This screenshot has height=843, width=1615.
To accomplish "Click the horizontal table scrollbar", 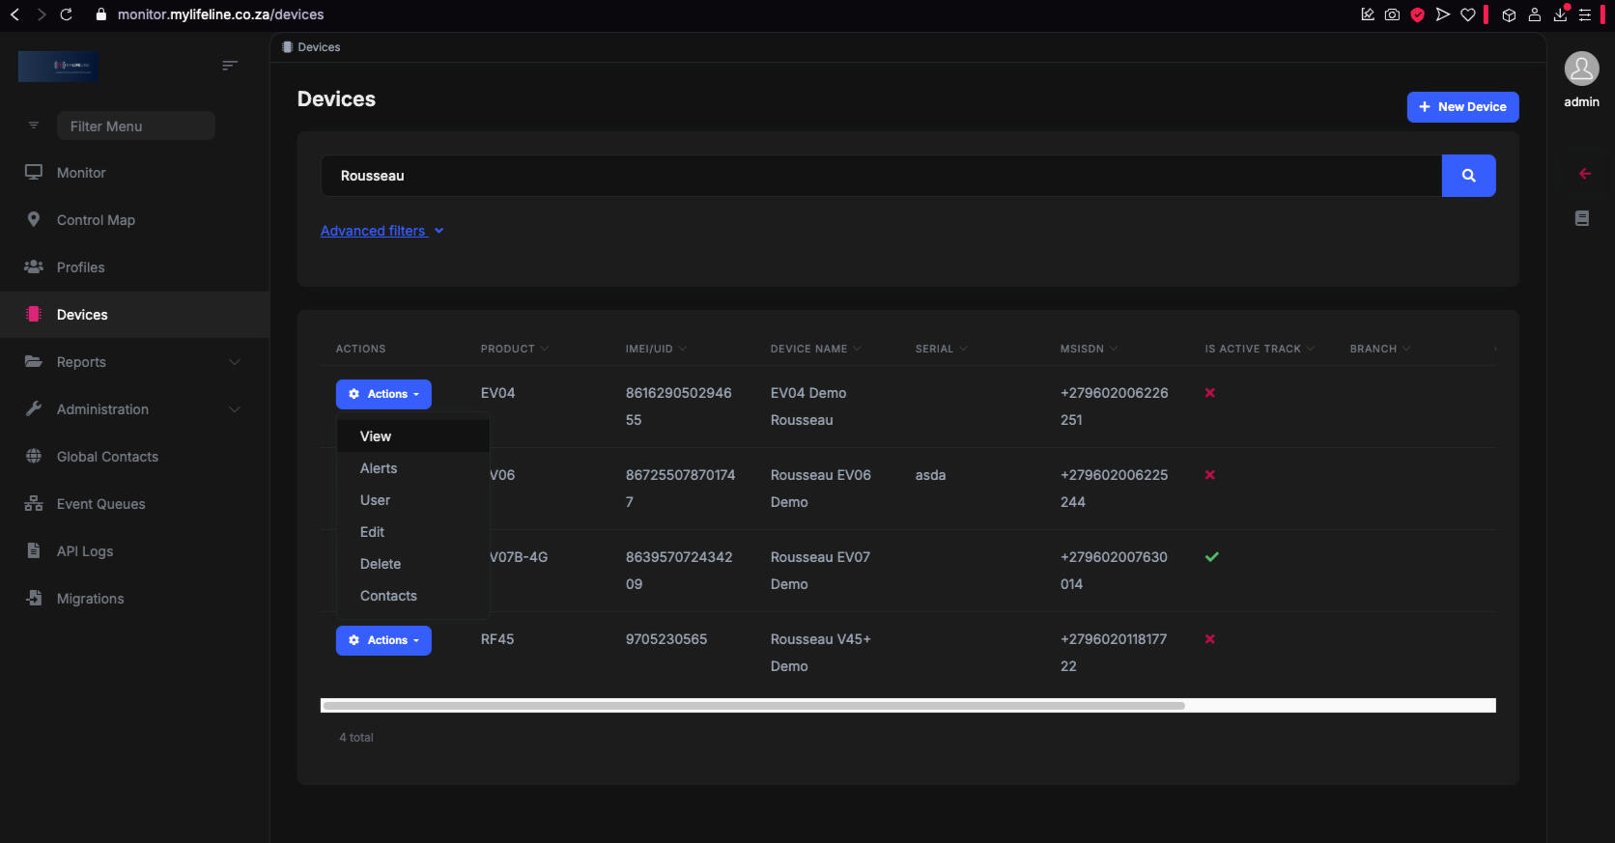I will tap(753, 706).
